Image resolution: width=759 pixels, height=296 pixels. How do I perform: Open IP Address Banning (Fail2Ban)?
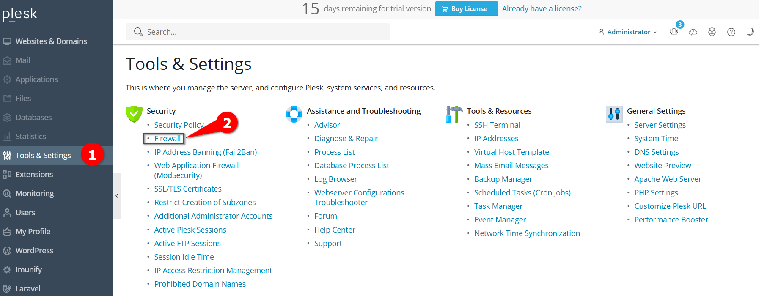(206, 152)
